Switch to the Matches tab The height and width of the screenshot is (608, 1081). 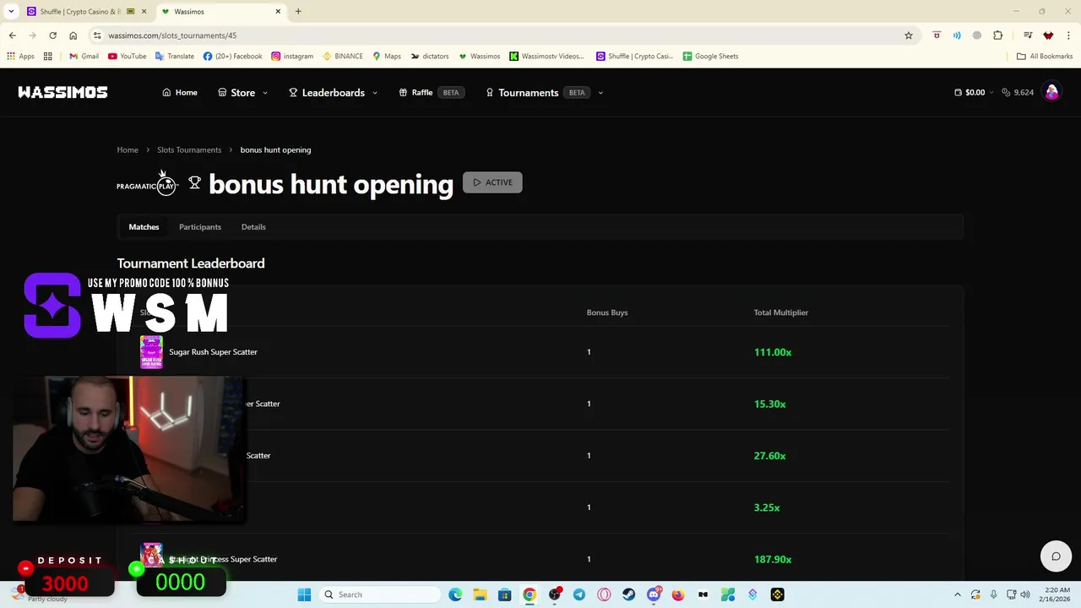[144, 226]
